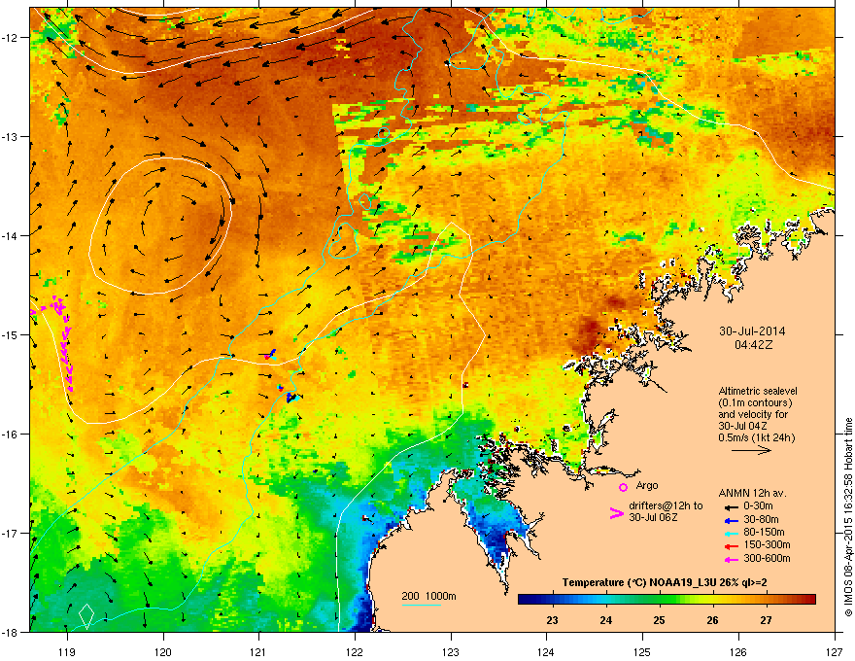This screenshot has height=661, width=855.
Task: Click the small diamond contour near 119E, 18S
Action: click(x=86, y=614)
